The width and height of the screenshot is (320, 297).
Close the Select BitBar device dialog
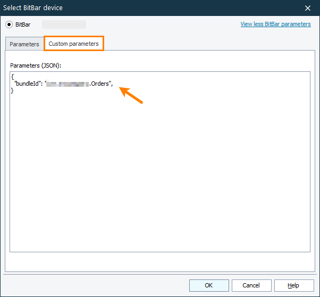[x=308, y=8]
